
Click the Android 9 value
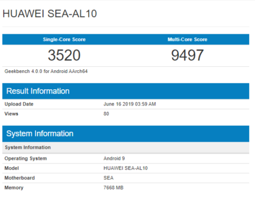tap(114, 158)
